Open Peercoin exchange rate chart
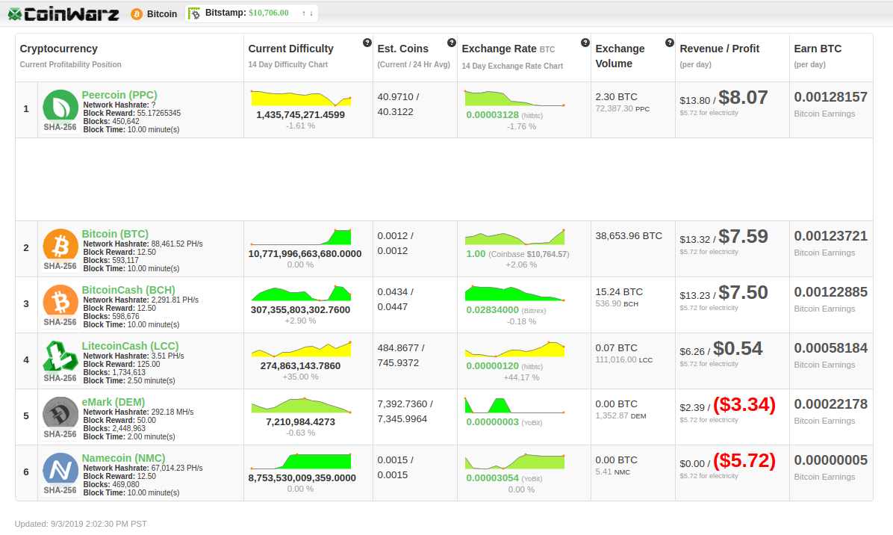This screenshot has height=535, width=893. pyautogui.click(x=514, y=98)
